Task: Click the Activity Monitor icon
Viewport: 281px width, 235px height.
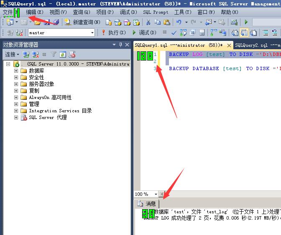Action: (234, 22)
